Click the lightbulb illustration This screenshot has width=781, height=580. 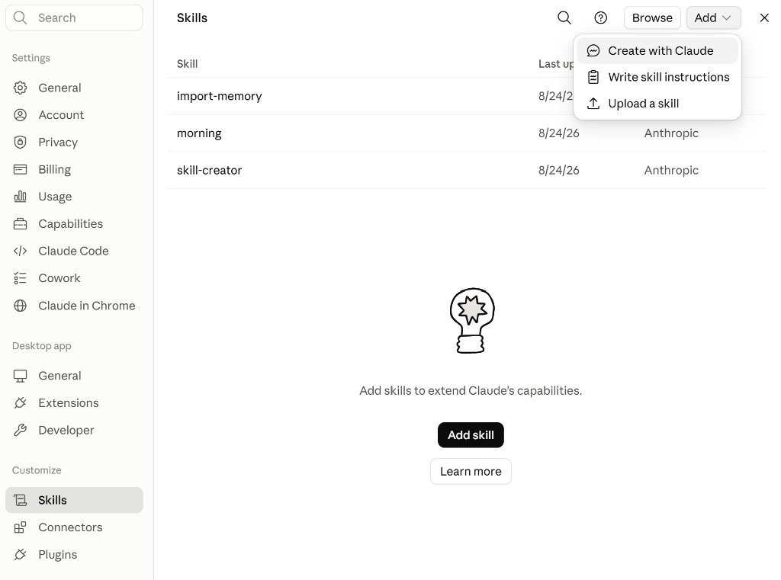[471, 321]
